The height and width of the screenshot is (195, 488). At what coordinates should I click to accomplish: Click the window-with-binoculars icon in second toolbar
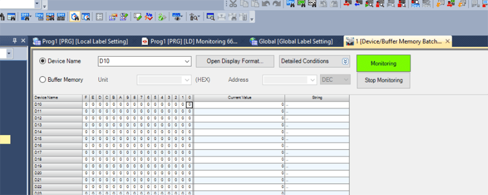click(x=11, y=17)
